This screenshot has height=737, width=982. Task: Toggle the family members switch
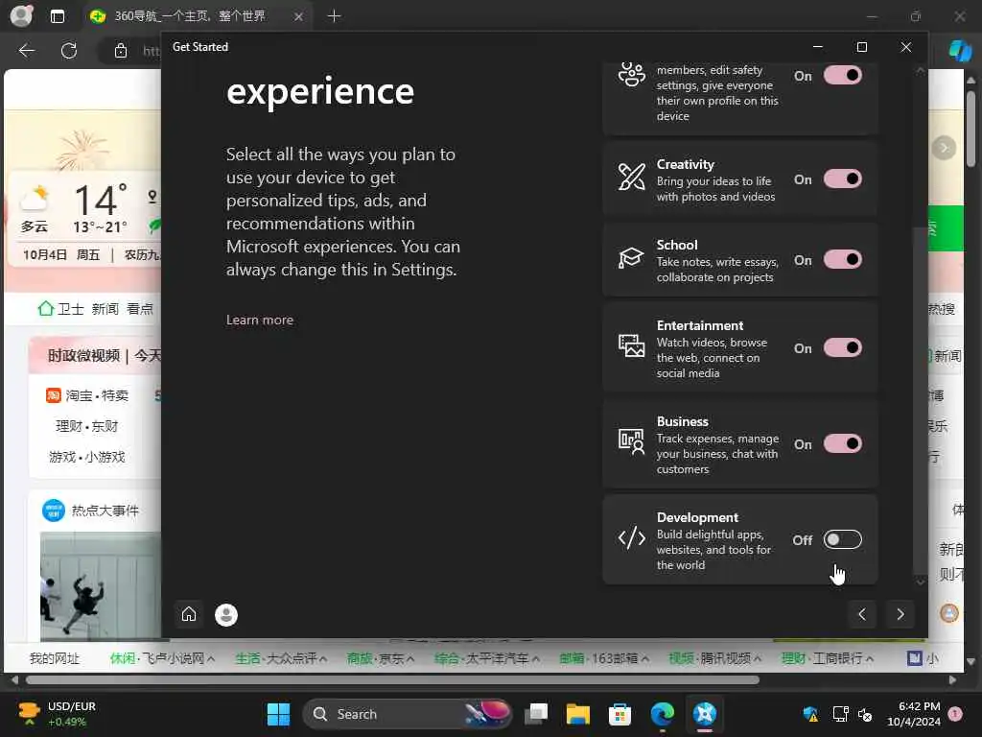click(x=842, y=75)
